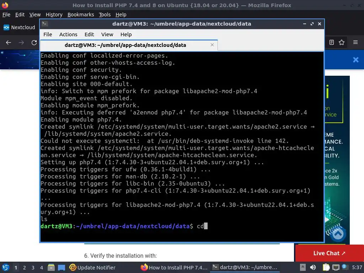Switch to workspace 4 in the panel
Viewport: 364px width, 273px height.
[x=42, y=268]
